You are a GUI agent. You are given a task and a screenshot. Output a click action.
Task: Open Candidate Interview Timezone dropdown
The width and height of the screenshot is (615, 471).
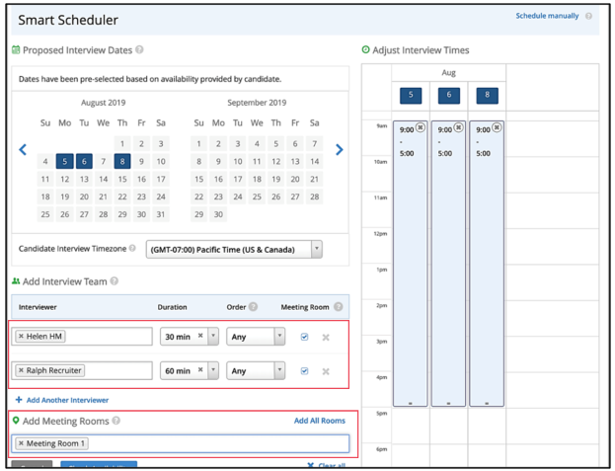(234, 250)
